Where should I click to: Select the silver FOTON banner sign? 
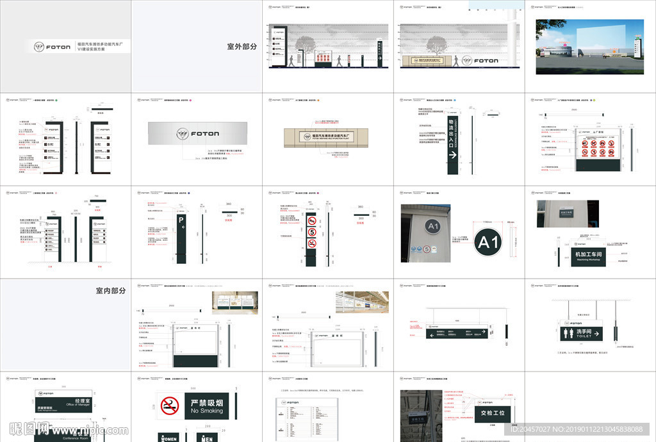point(197,133)
